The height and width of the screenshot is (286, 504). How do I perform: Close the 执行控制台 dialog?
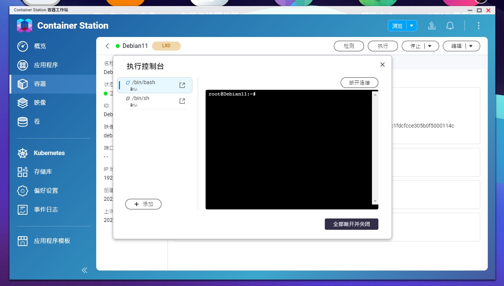click(382, 65)
